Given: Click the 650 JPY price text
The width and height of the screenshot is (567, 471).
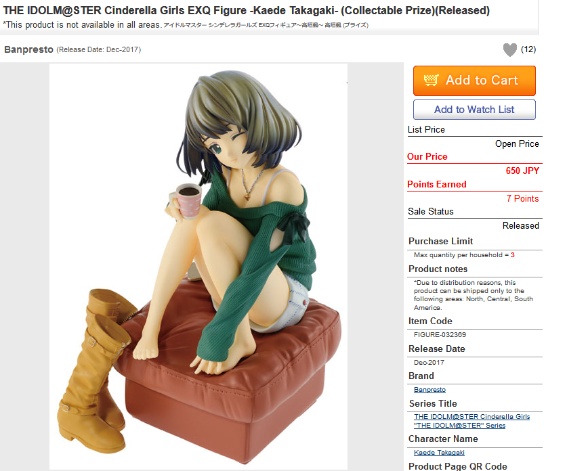Looking at the screenshot, I should tap(522, 171).
